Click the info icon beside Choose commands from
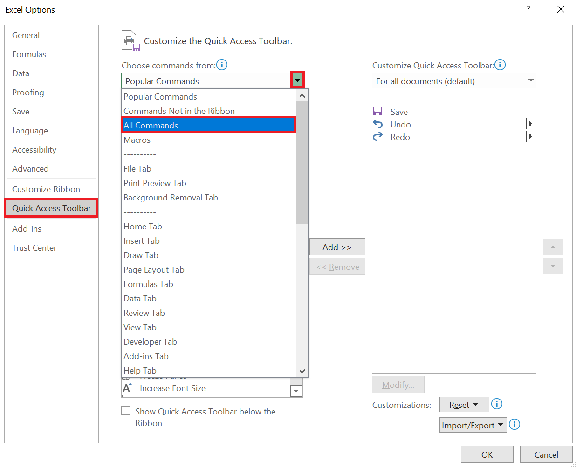This screenshot has width=576, height=467. (x=222, y=65)
